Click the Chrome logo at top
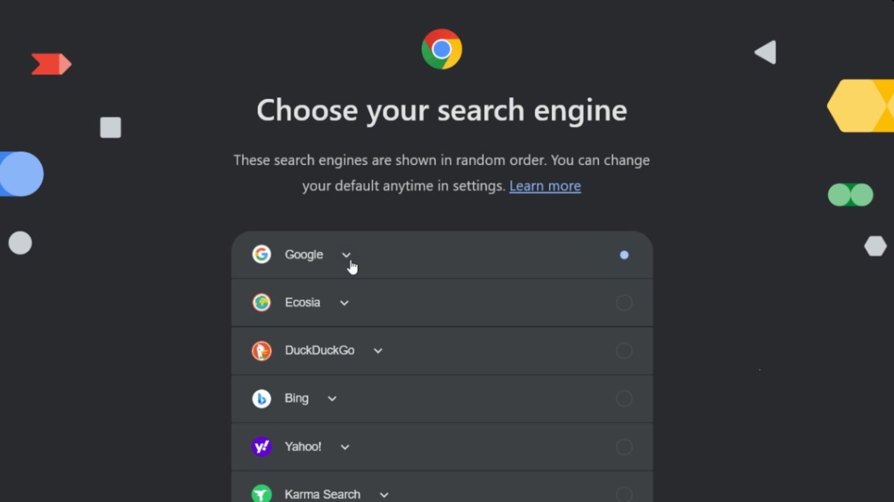 pyautogui.click(x=441, y=49)
